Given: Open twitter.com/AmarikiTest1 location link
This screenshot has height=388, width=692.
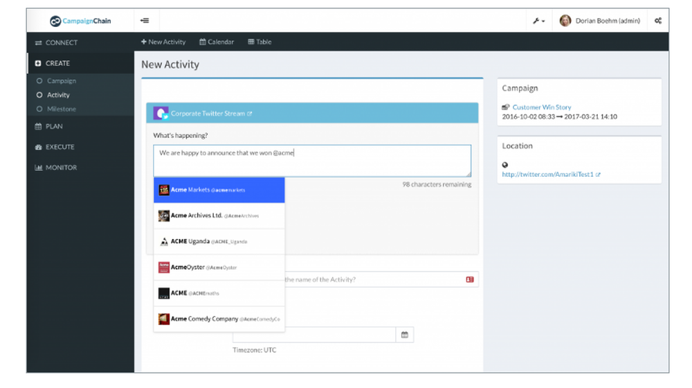Looking at the screenshot, I should (x=551, y=175).
